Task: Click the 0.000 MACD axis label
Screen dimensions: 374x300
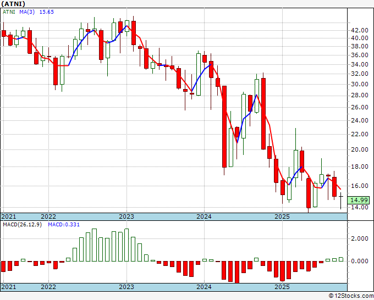Action: click(x=360, y=261)
